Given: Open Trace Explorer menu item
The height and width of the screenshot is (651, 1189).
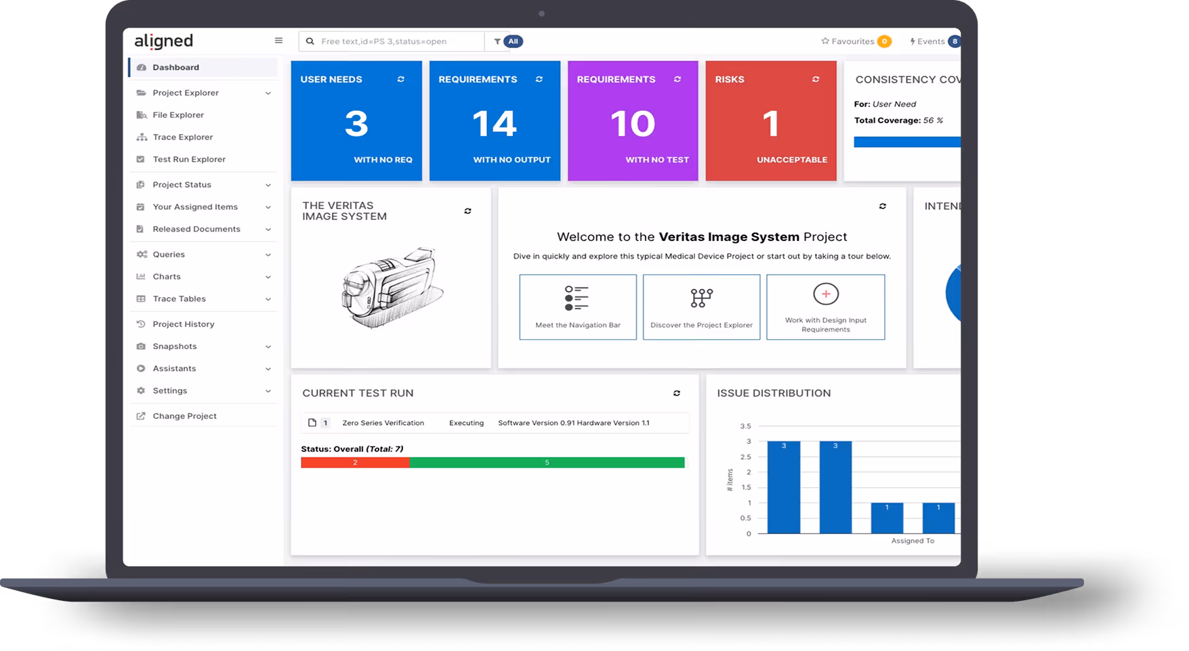Looking at the screenshot, I should pyautogui.click(x=203, y=137).
